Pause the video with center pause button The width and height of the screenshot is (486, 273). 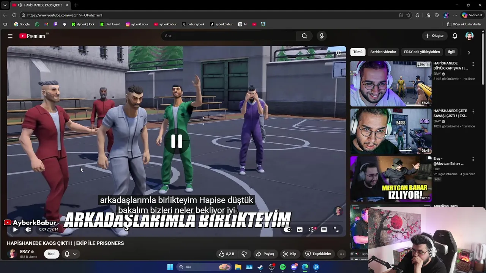pos(177,141)
